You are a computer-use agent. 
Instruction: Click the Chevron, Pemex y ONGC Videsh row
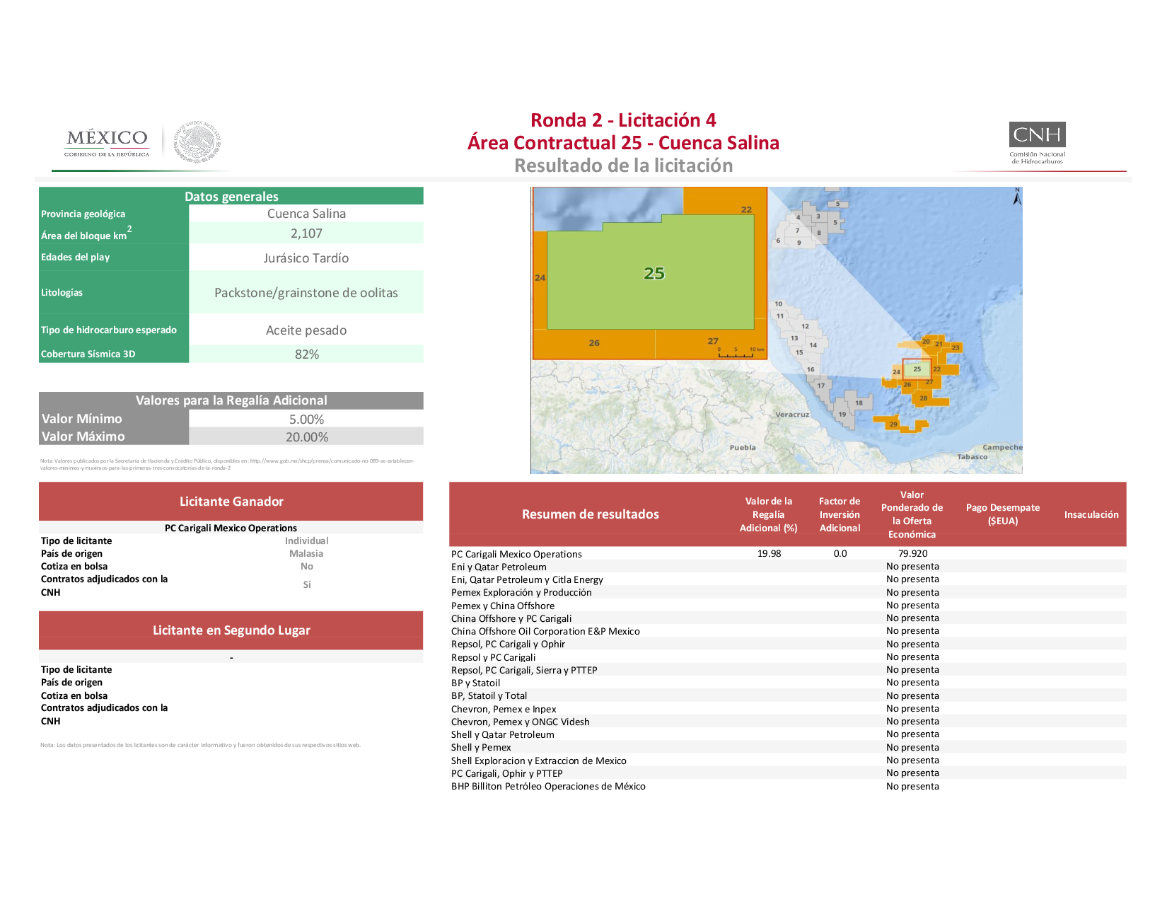[788, 722]
